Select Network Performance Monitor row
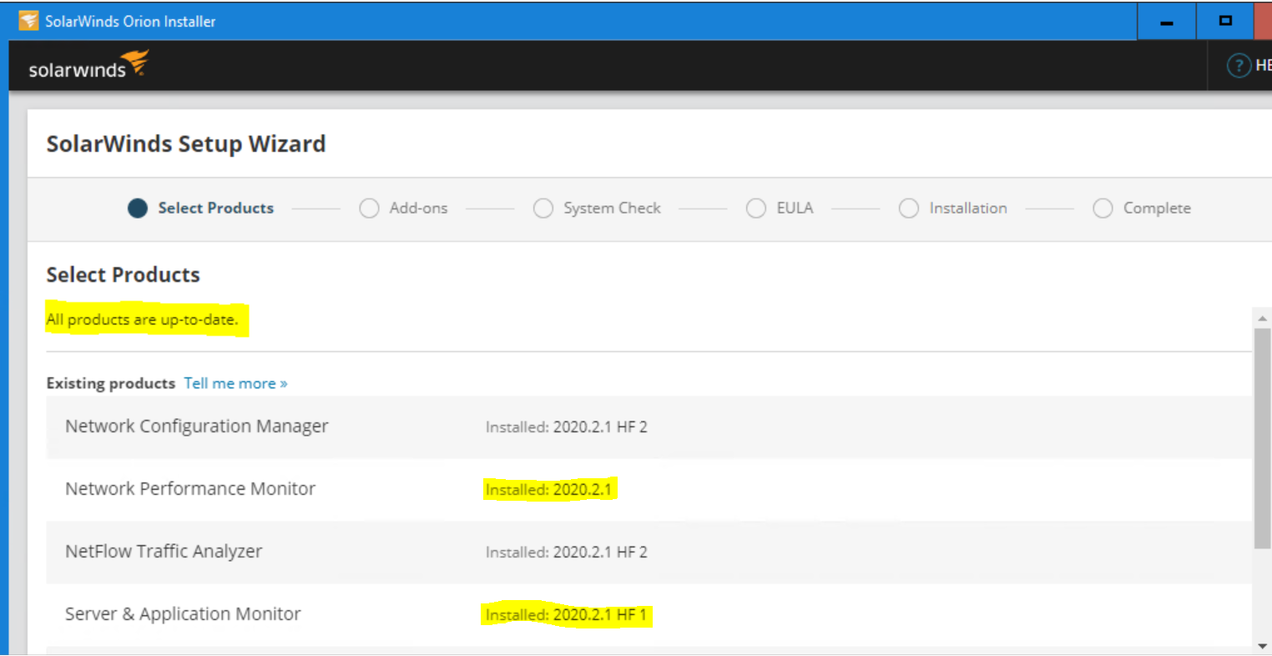1272x656 pixels. (649, 489)
